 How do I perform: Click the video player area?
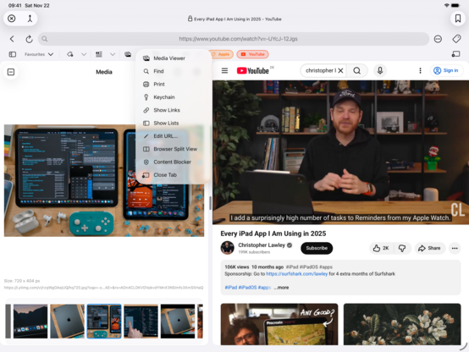point(340,152)
